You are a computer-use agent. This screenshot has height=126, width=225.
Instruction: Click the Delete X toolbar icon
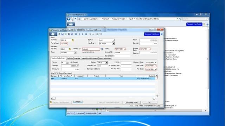(69, 34)
